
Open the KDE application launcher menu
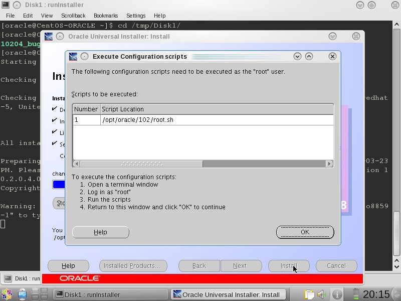tap(7, 294)
